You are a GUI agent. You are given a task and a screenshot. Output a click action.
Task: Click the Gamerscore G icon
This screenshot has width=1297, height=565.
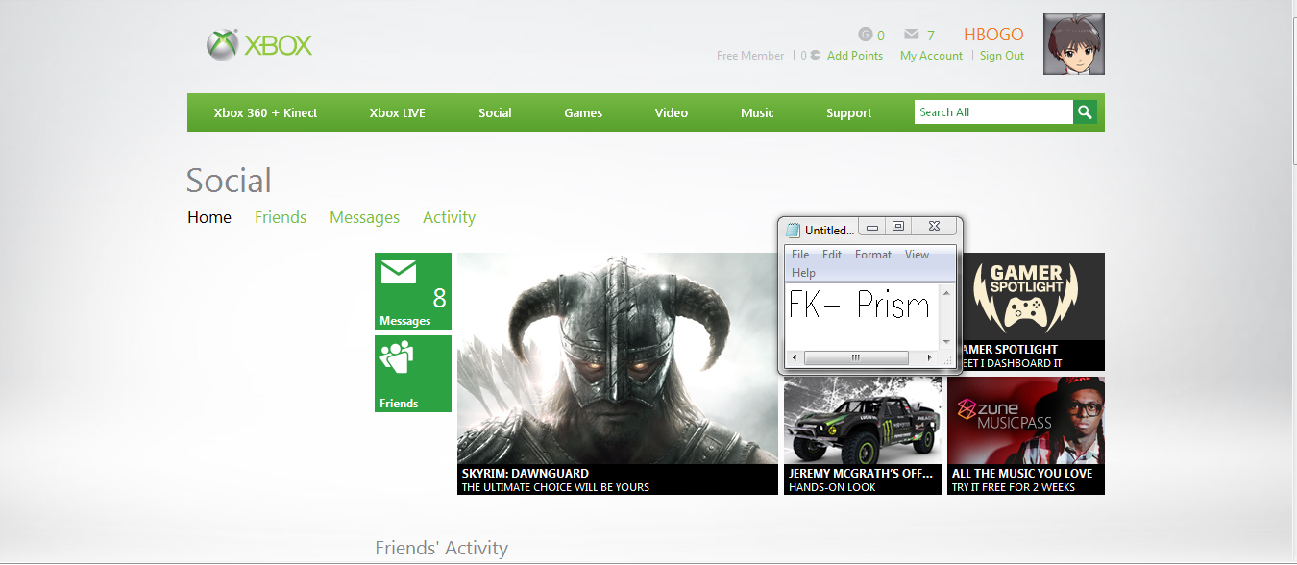coord(865,35)
